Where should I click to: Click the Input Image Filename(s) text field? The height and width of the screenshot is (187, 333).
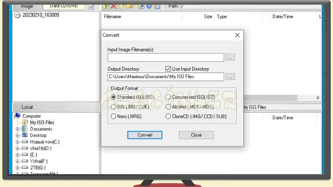click(x=166, y=57)
